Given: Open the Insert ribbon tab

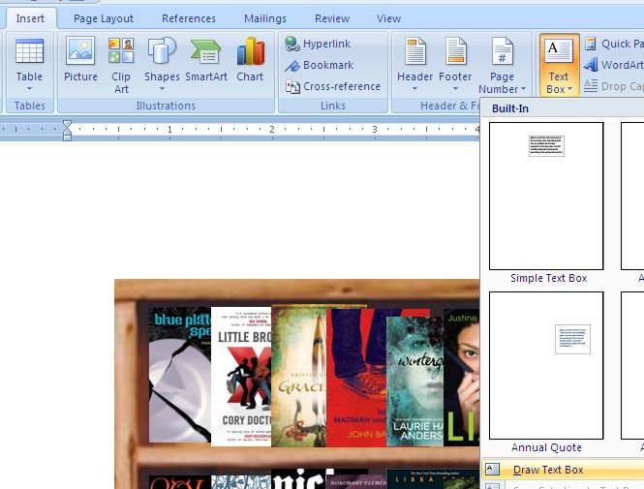Looking at the screenshot, I should pos(30,18).
